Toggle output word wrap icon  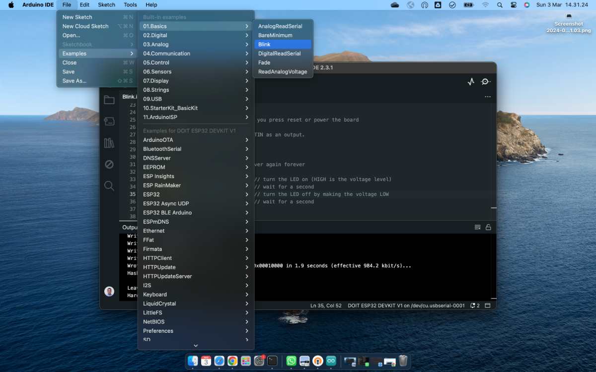coord(477,227)
